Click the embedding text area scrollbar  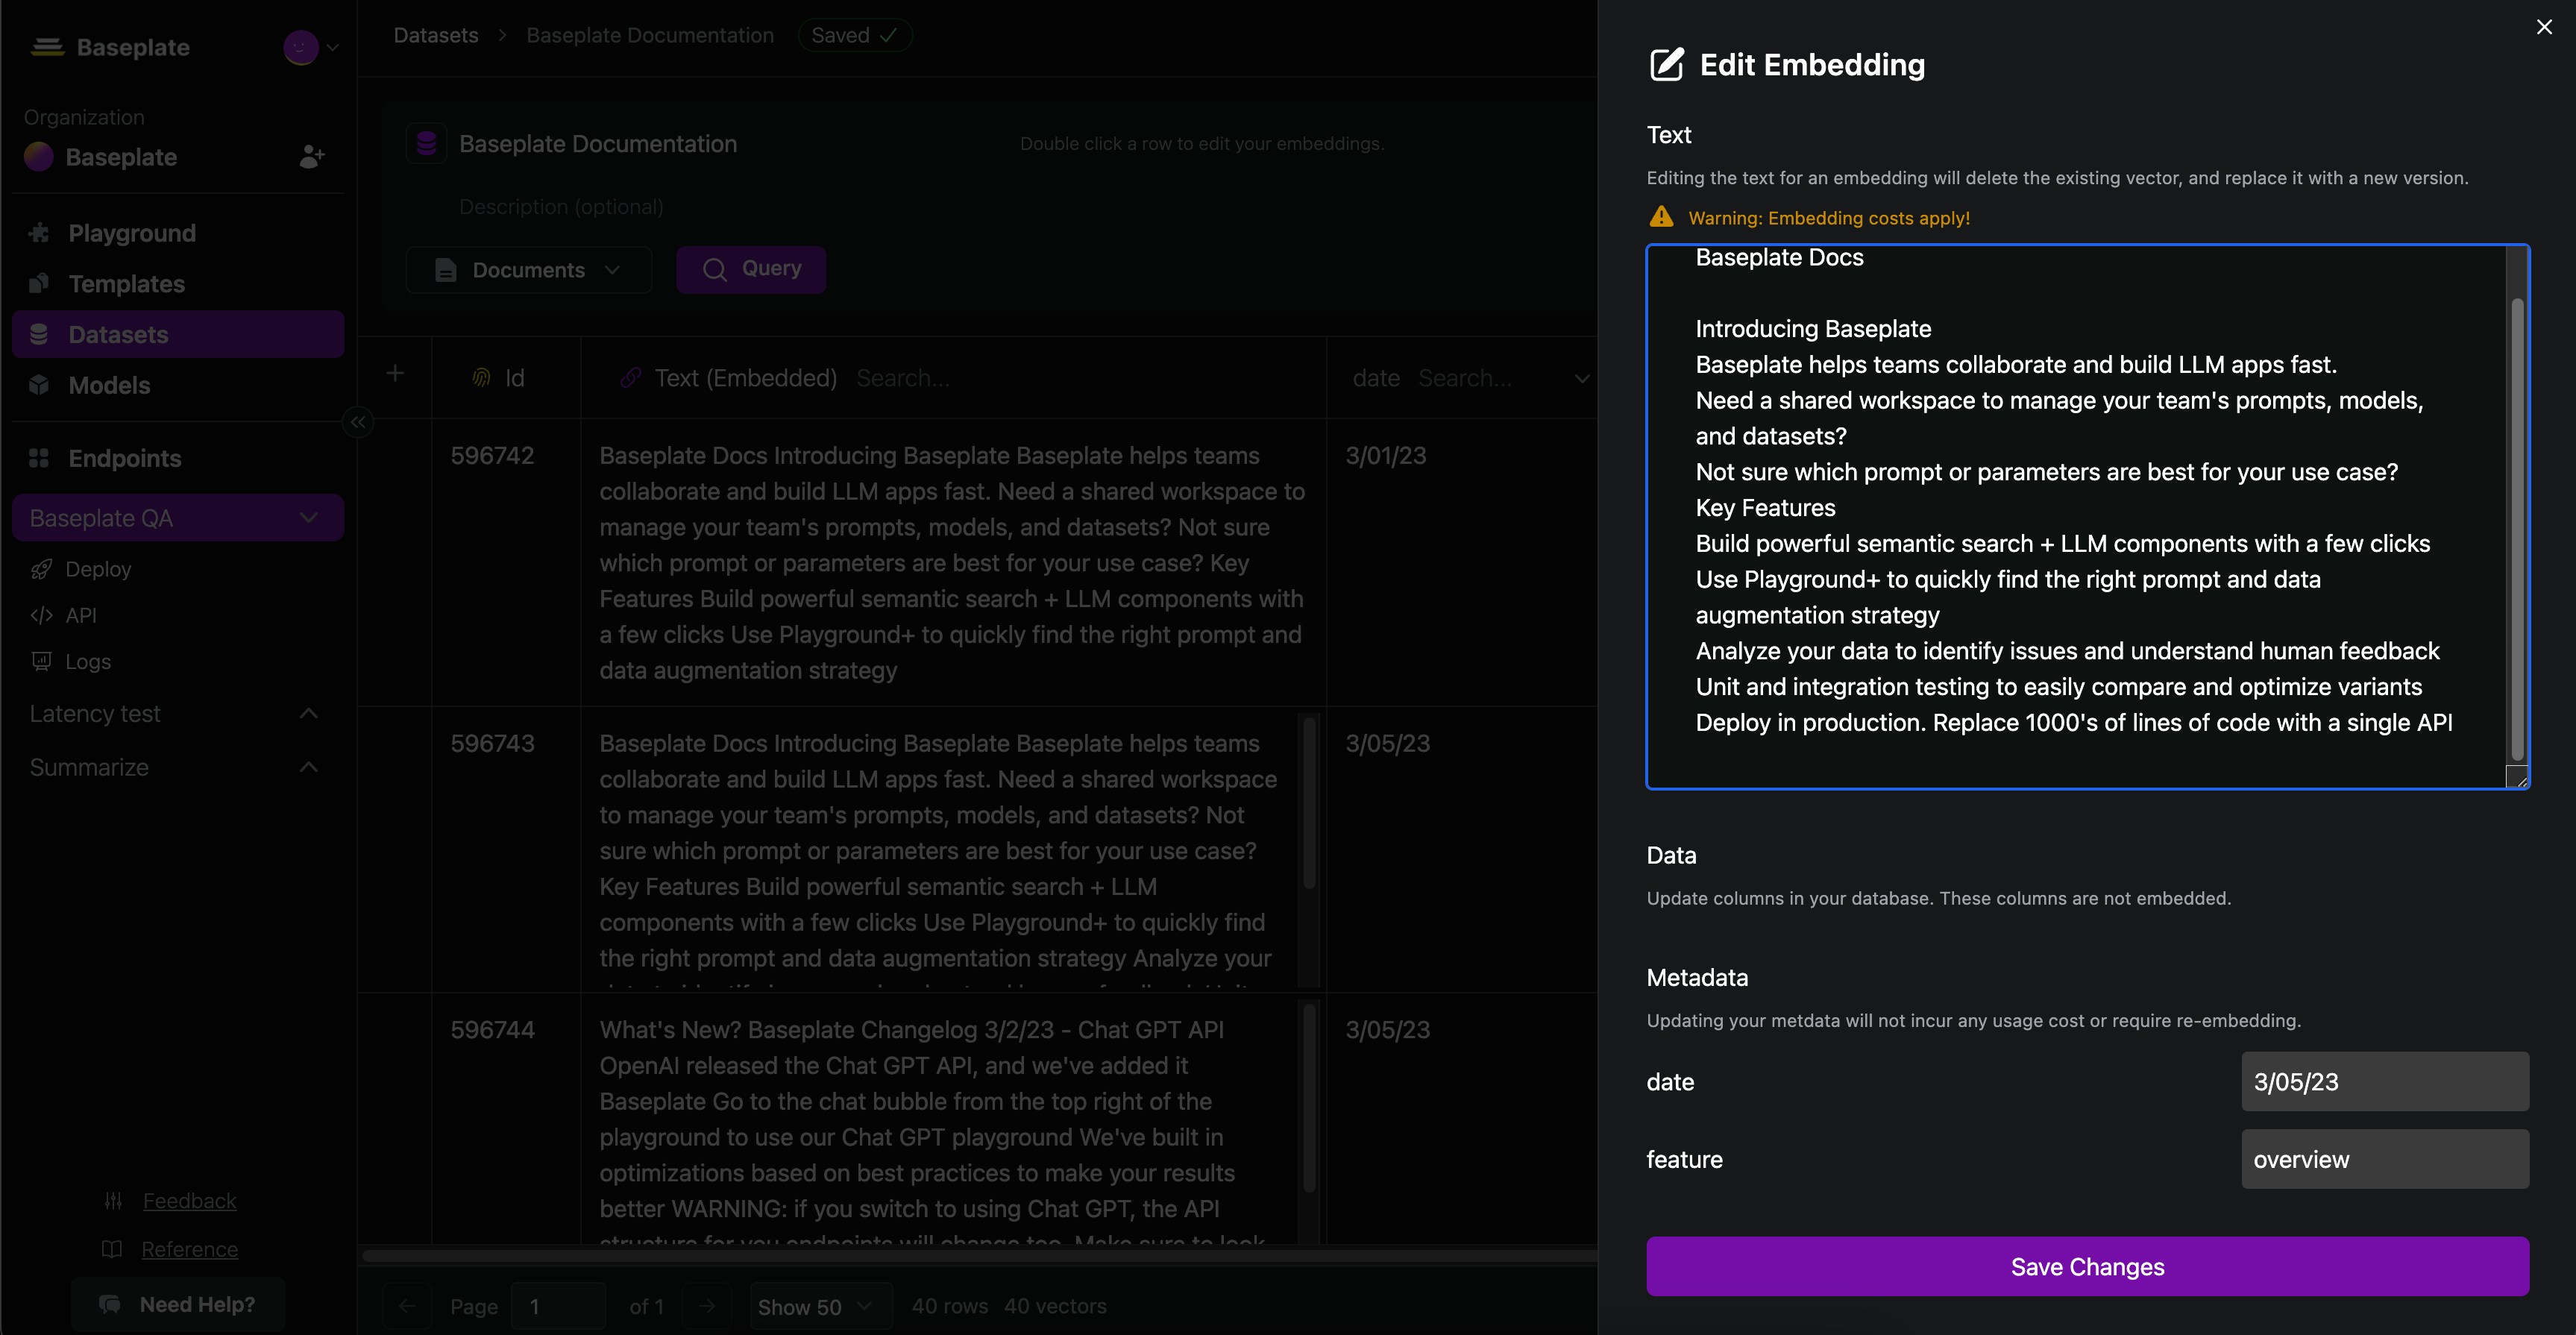tap(2516, 529)
